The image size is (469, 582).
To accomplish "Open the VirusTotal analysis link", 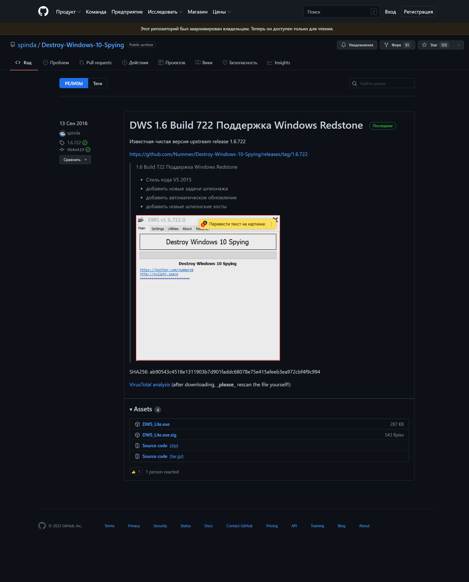I will [150, 385].
